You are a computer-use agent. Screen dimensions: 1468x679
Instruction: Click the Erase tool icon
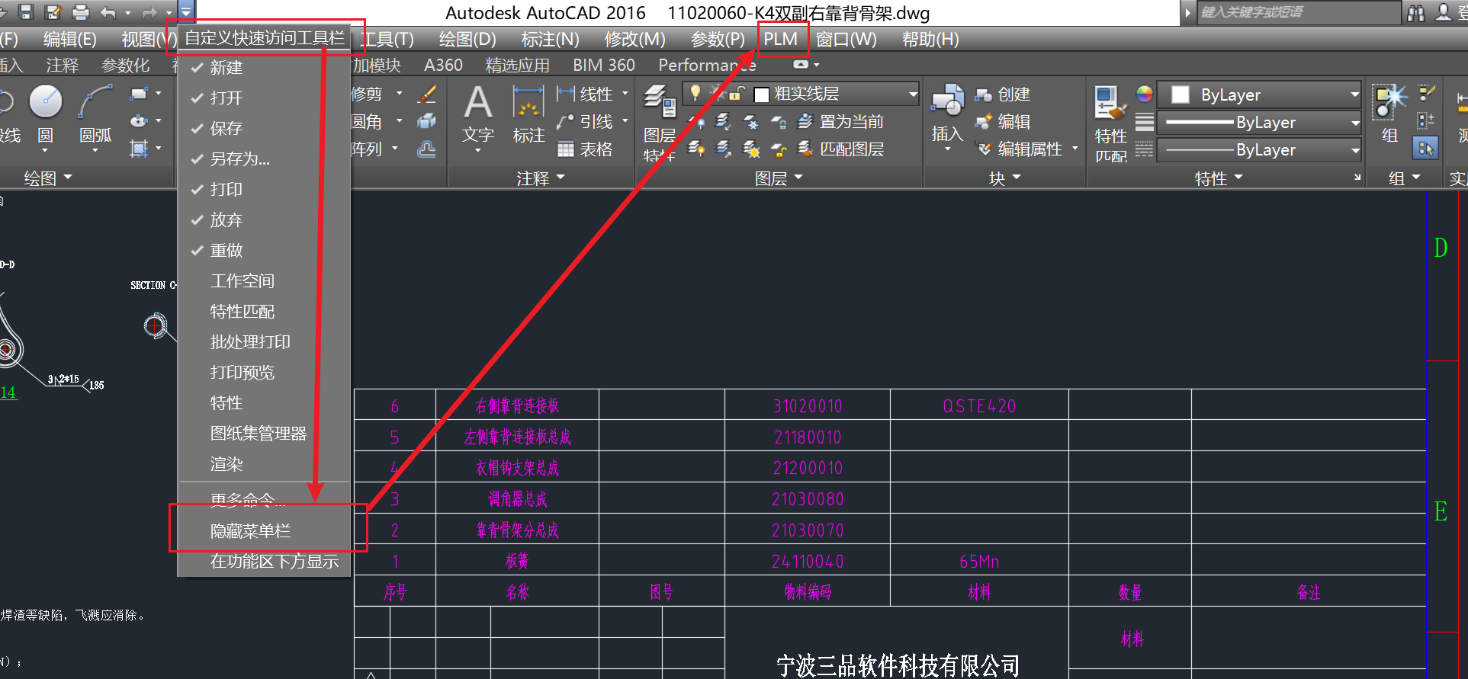click(x=427, y=94)
